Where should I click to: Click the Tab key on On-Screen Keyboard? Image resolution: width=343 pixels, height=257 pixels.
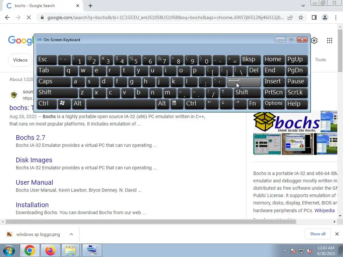tap(50, 71)
